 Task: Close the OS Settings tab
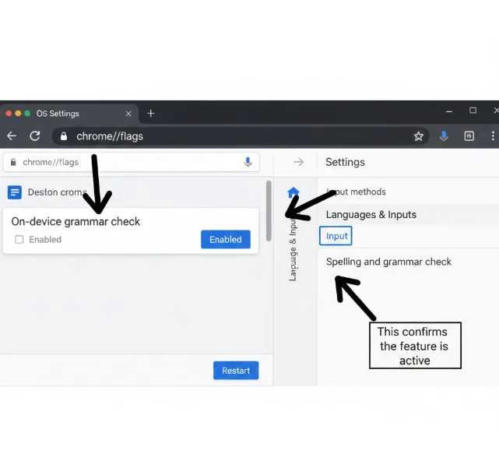click(128, 114)
